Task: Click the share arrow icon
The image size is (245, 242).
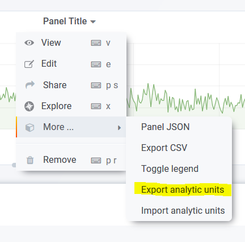Action: point(30,85)
